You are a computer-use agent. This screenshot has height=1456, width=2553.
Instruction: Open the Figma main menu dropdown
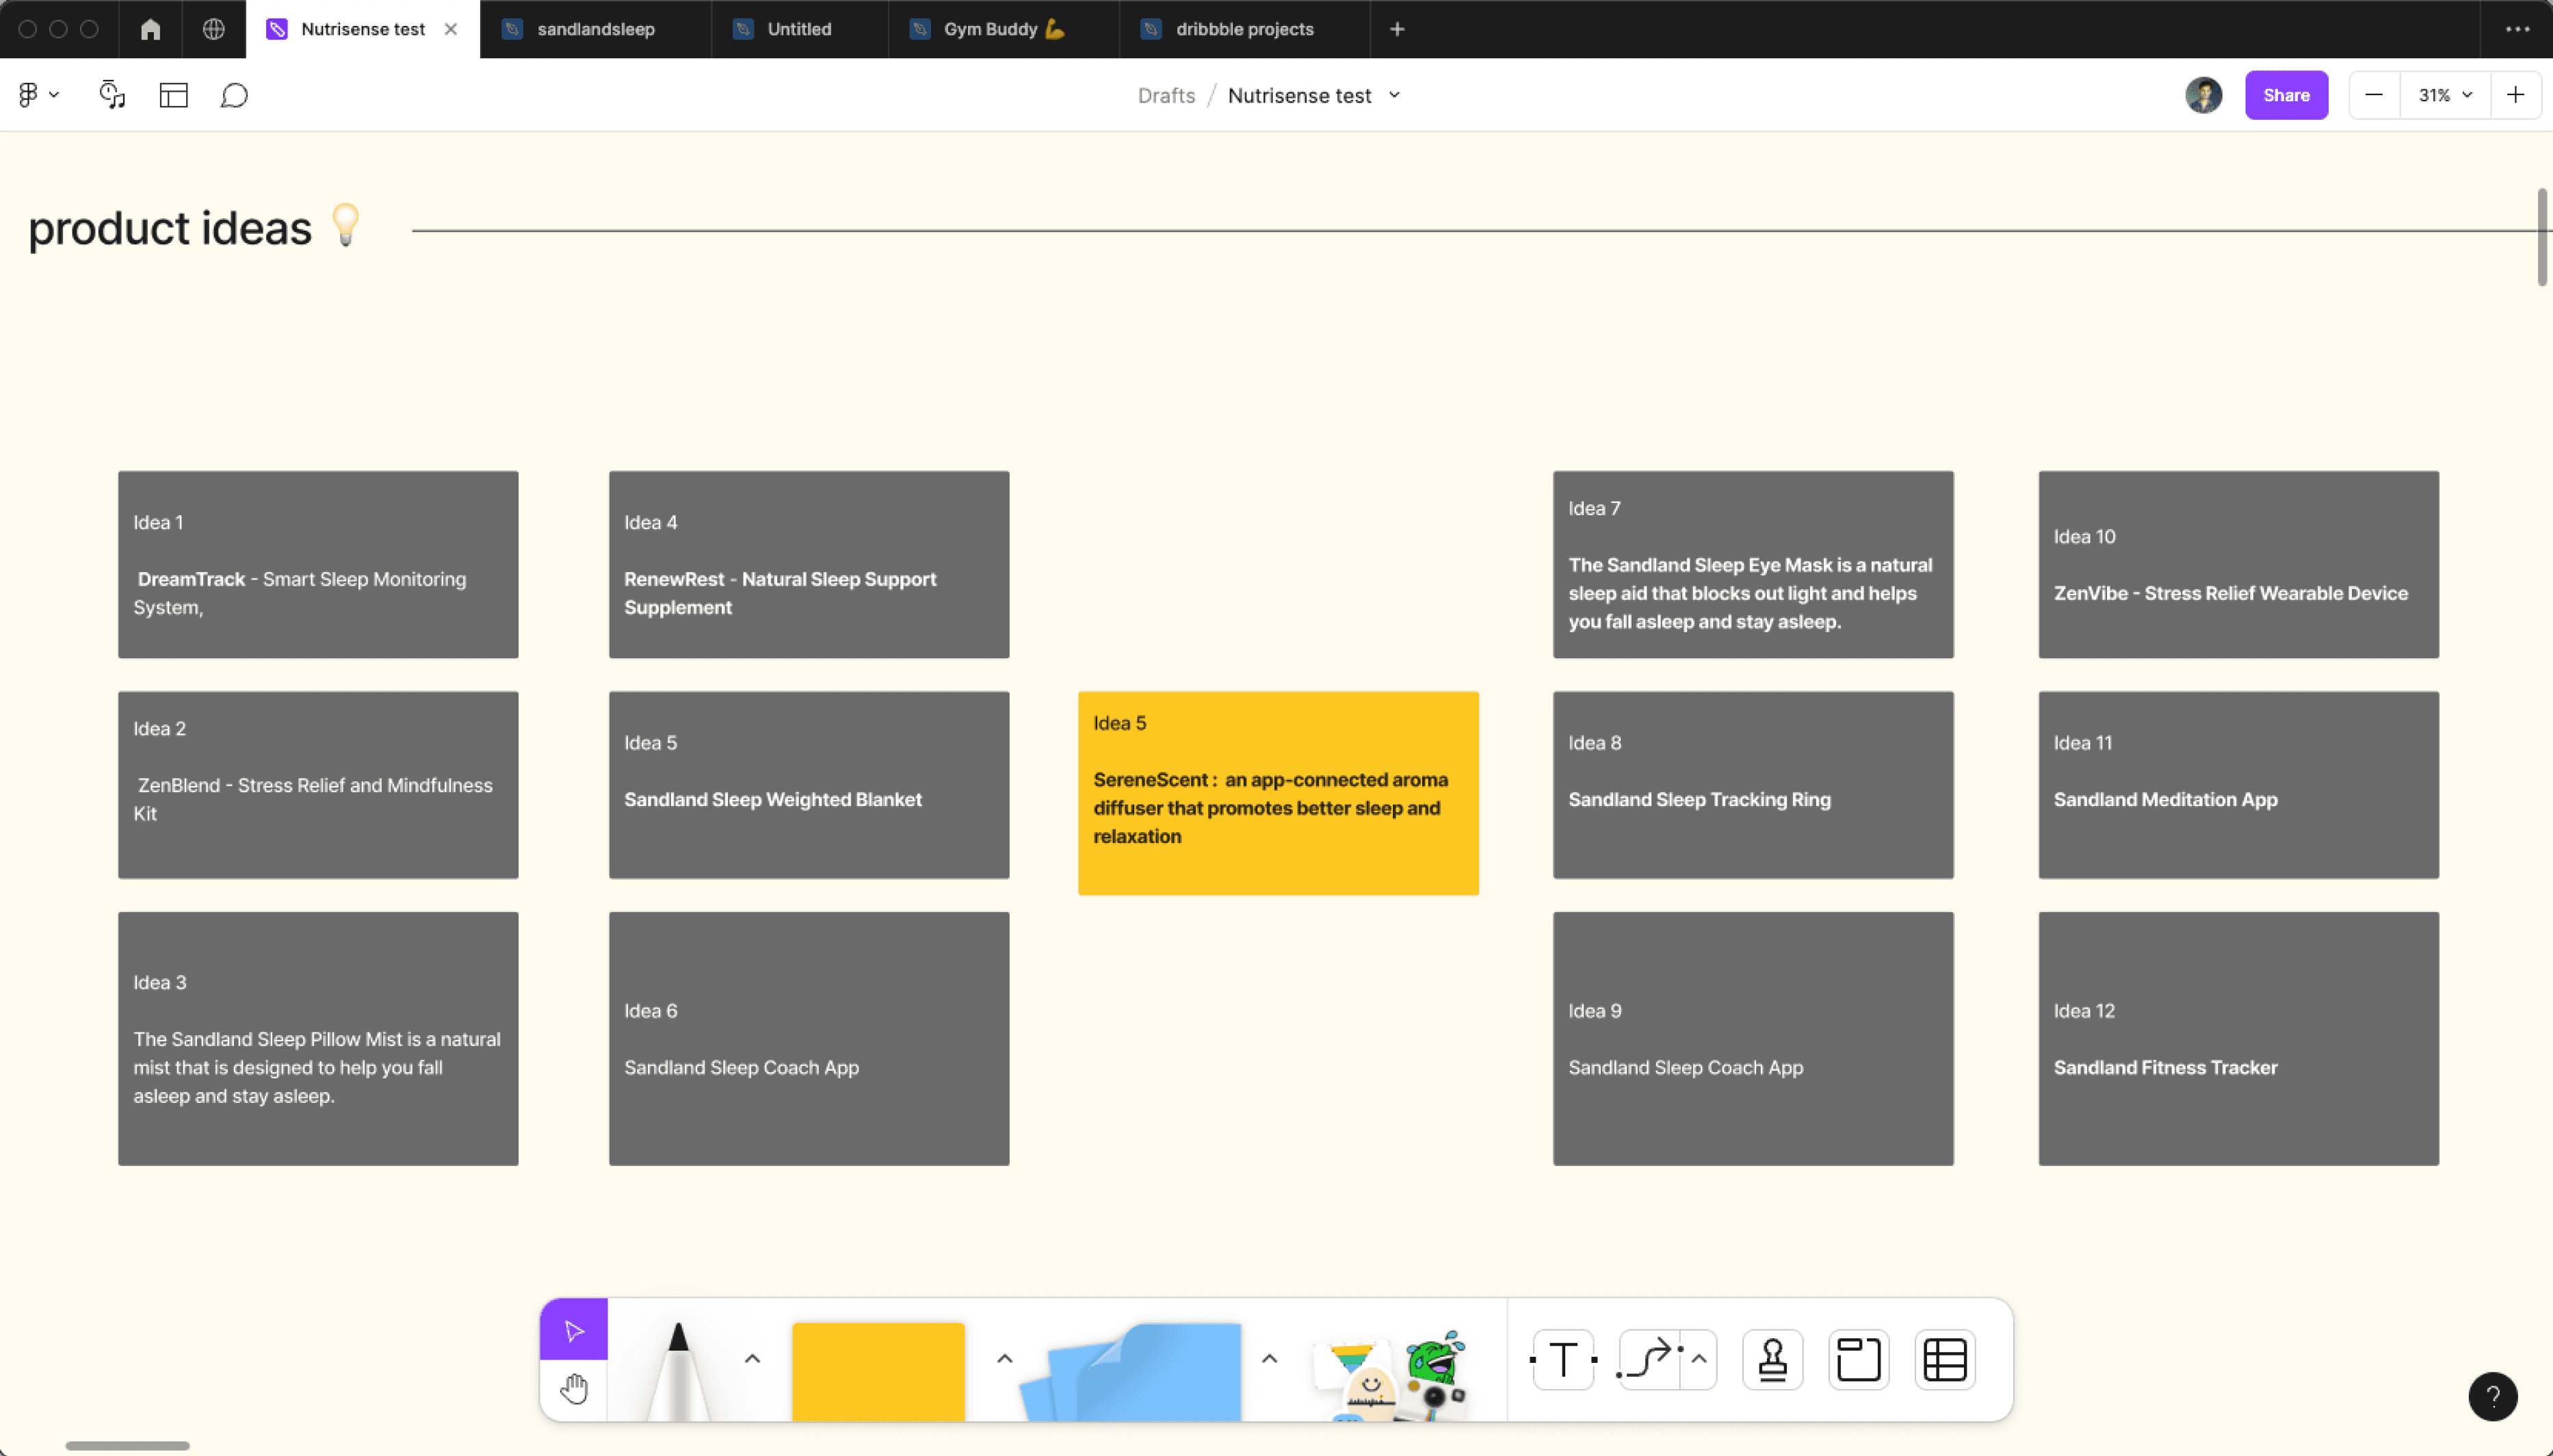38,95
